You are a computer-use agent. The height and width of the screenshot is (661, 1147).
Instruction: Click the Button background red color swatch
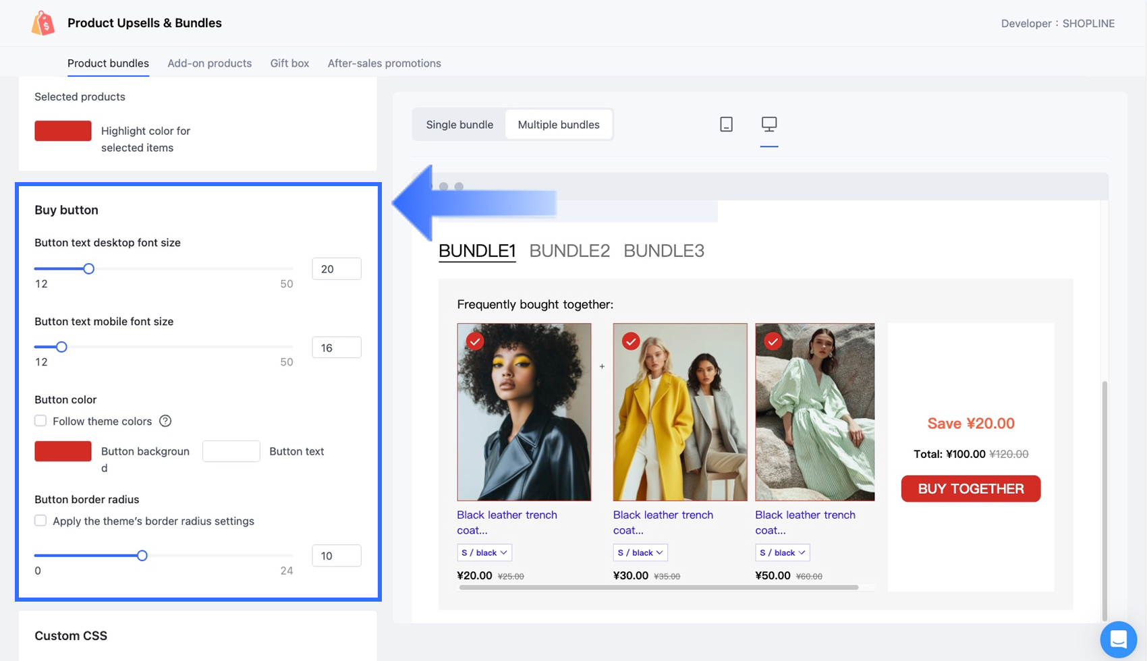pos(63,451)
